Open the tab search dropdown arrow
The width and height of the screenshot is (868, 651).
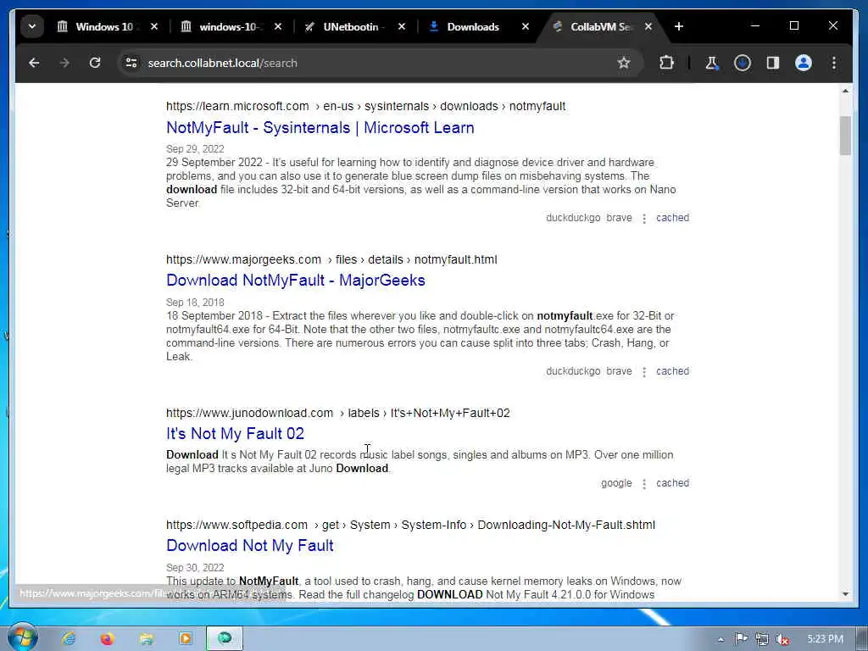coord(32,26)
